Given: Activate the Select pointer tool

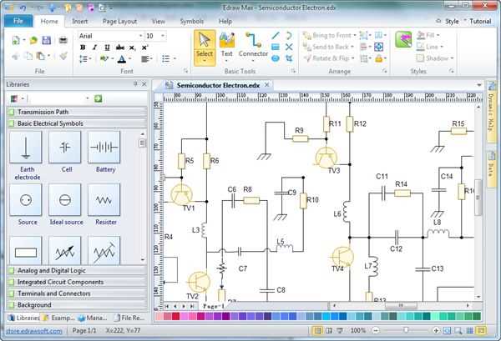Looking at the screenshot, I should tap(205, 48).
